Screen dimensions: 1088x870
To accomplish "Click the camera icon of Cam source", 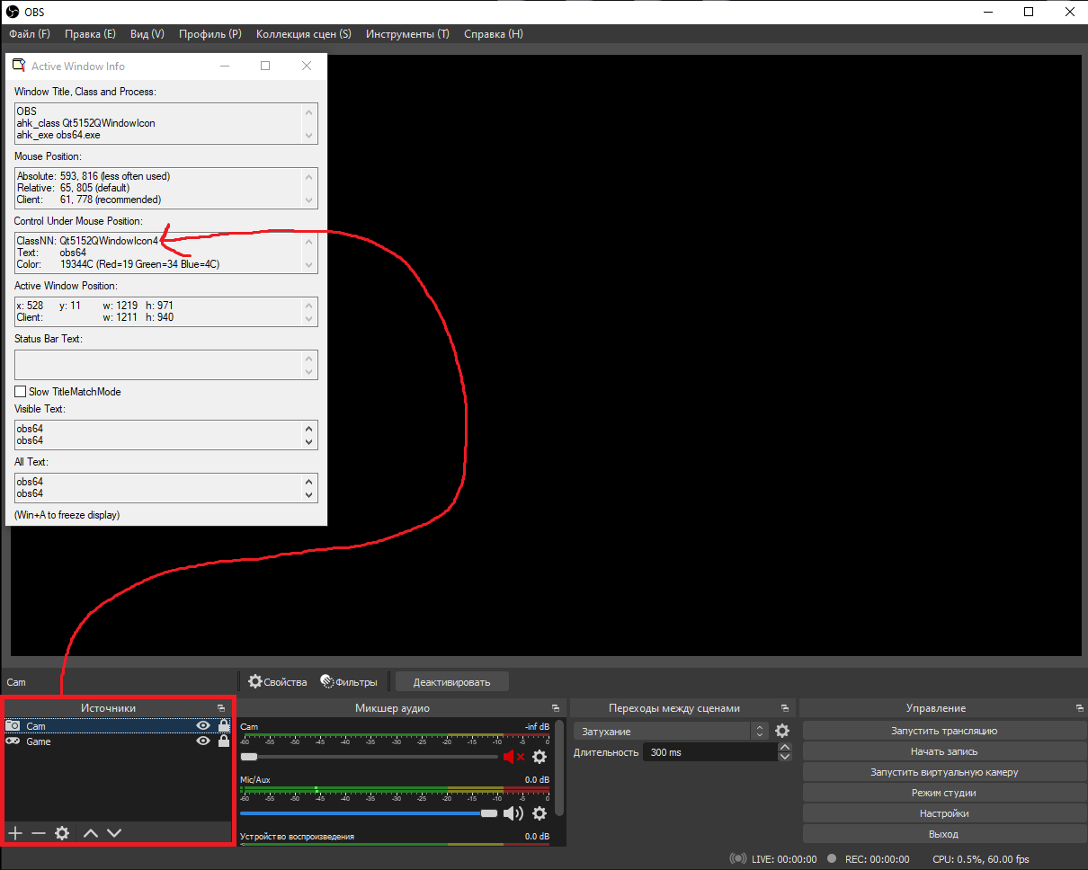I will pos(13,725).
